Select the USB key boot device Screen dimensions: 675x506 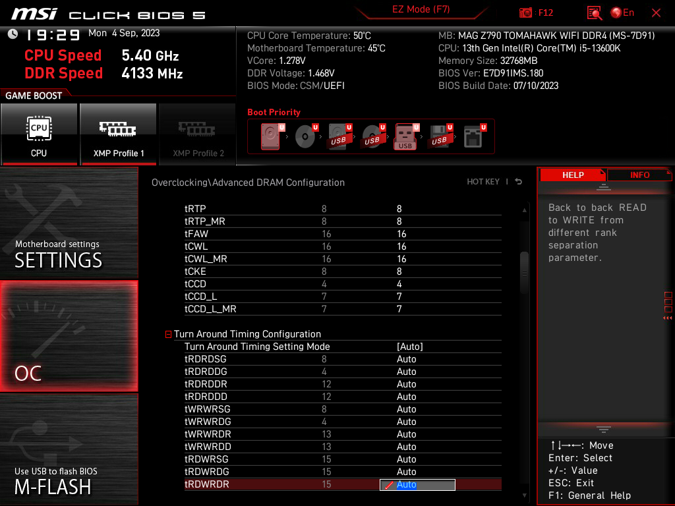(405, 136)
